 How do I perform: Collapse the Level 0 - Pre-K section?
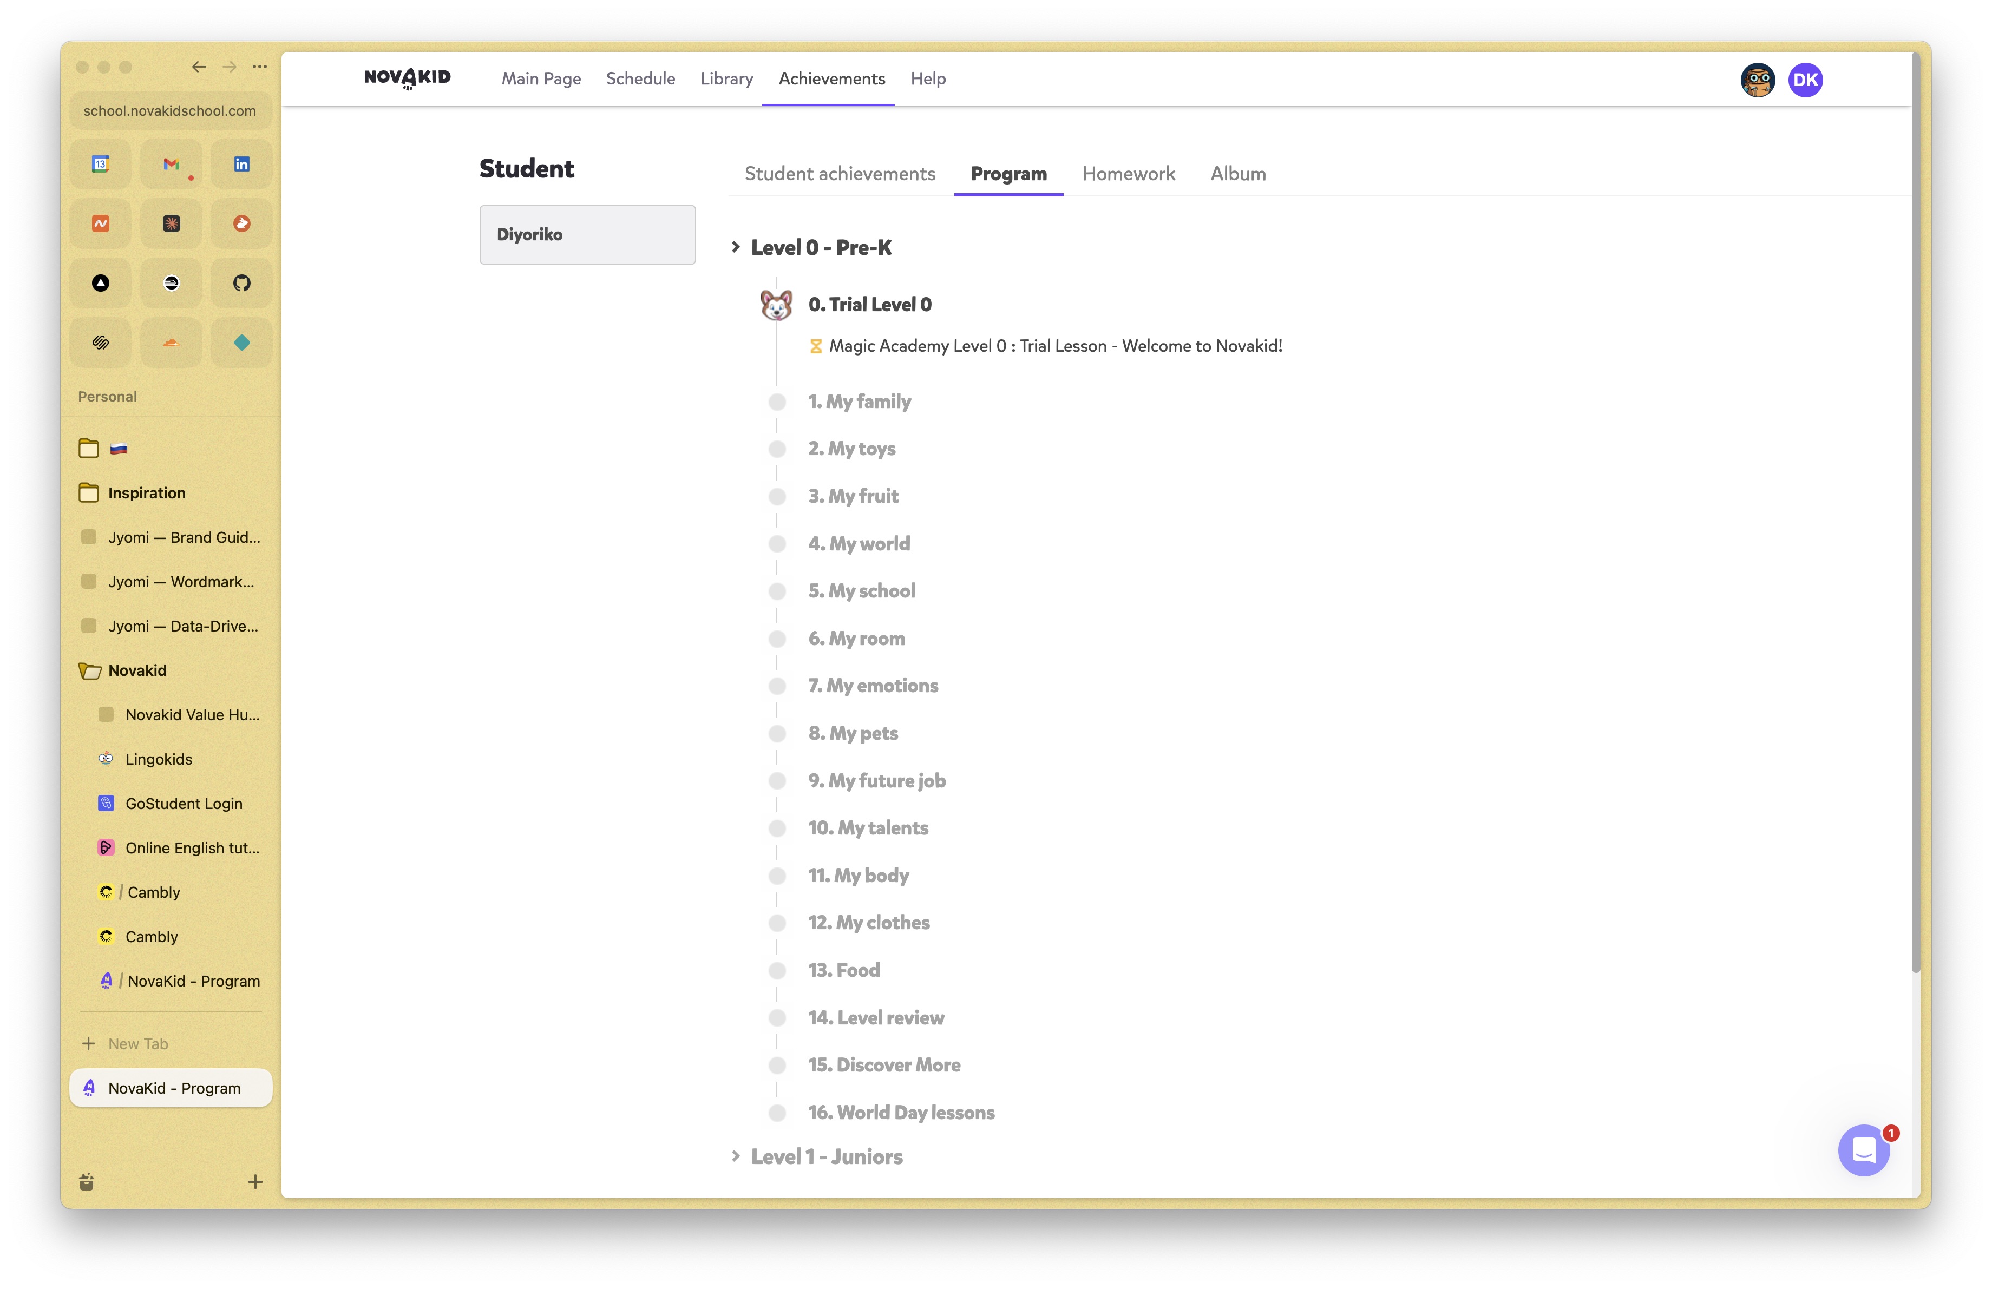click(x=820, y=248)
